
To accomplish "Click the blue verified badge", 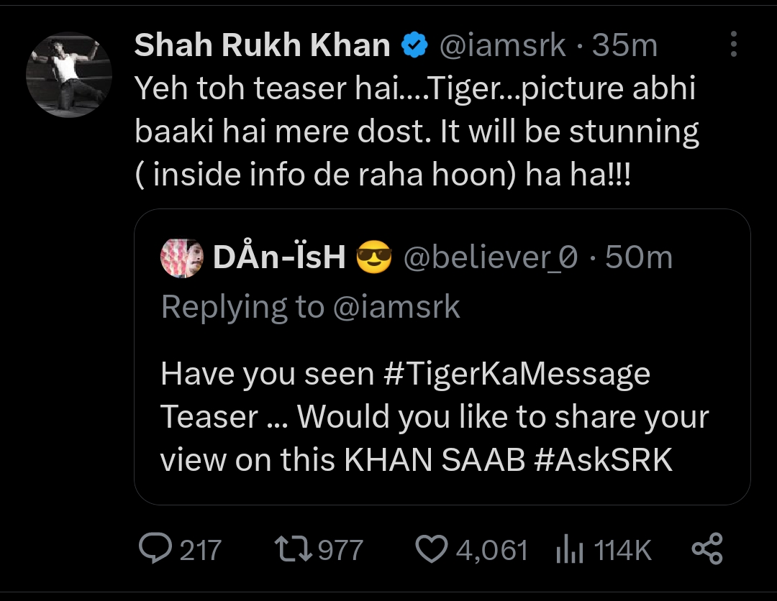I will 414,46.
